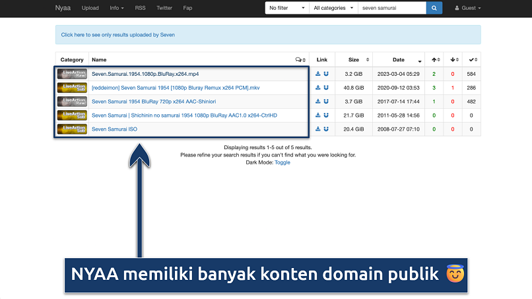Open the RSS navbar item
Viewport: 532px width, 299px height.
point(140,9)
